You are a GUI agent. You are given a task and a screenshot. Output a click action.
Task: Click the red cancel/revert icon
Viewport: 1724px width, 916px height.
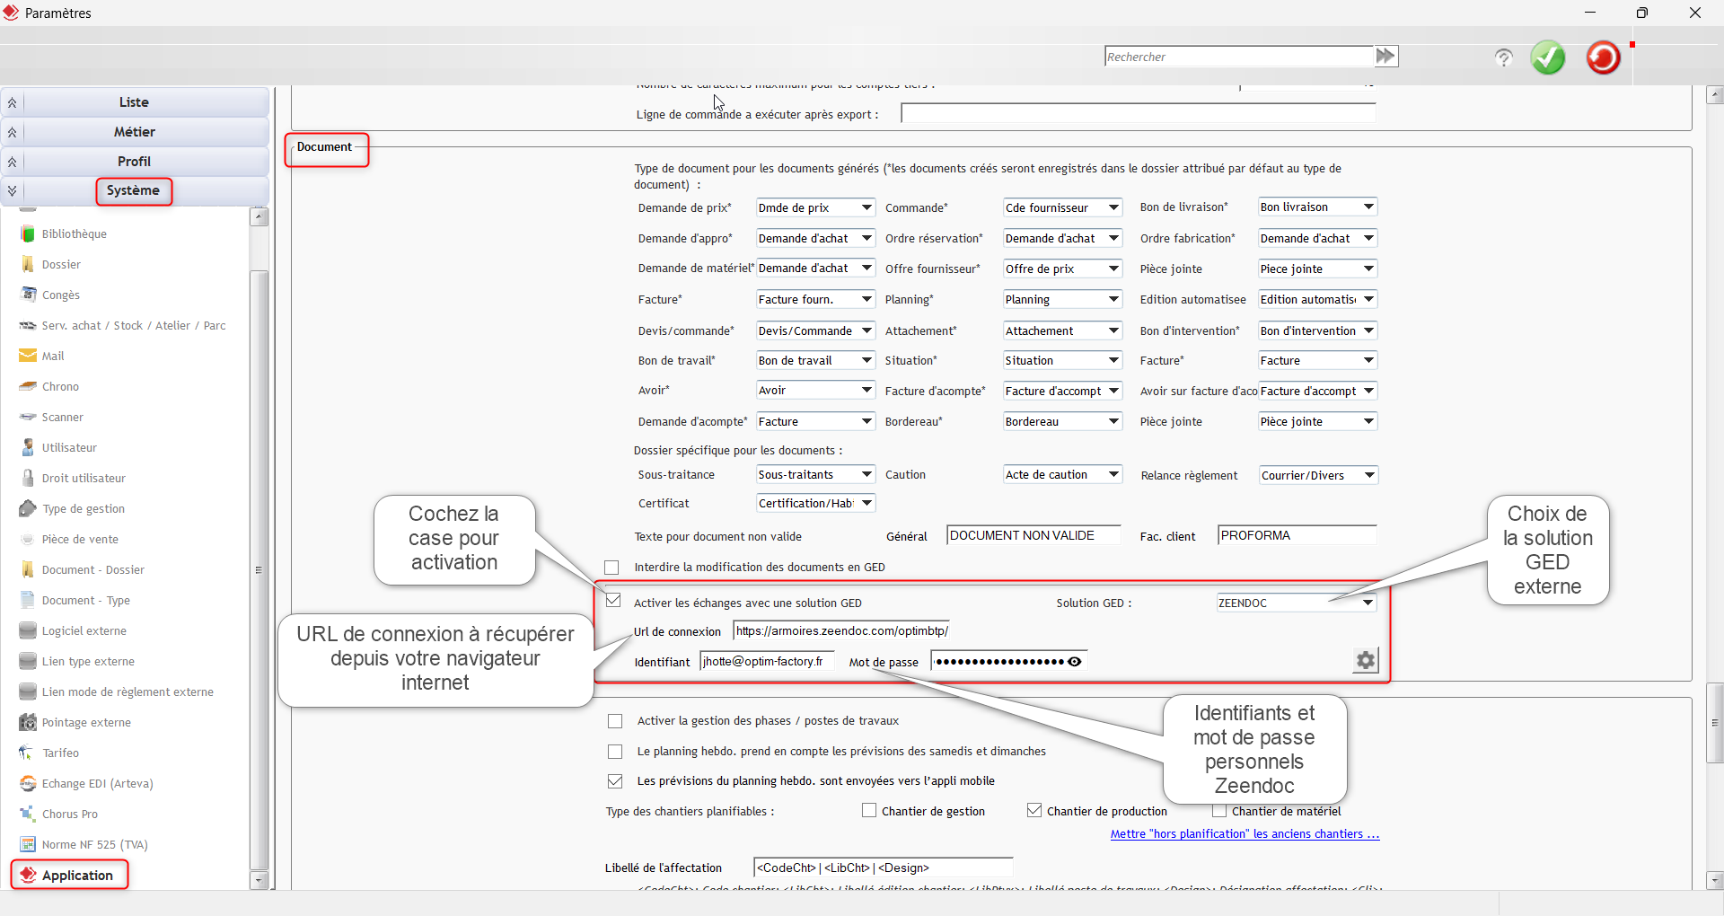point(1603,57)
